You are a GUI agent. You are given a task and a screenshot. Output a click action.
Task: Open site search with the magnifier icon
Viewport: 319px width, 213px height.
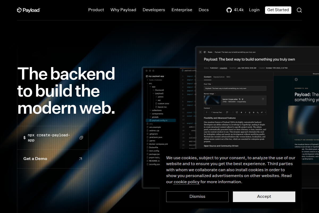[299, 10]
